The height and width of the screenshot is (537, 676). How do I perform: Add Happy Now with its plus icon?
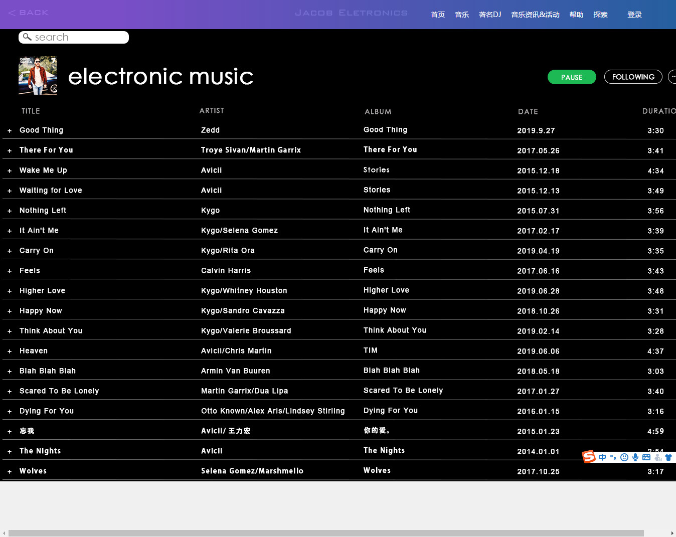pos(10,311)
